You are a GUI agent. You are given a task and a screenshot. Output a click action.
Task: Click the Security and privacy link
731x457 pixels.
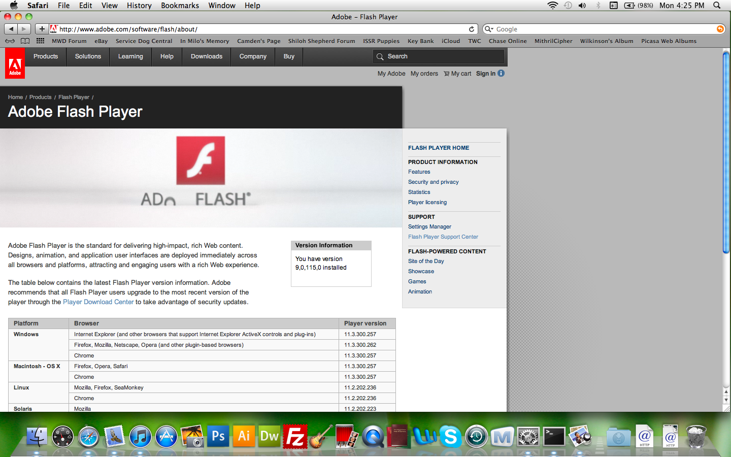pyautogui.click(x=433, y=182)
